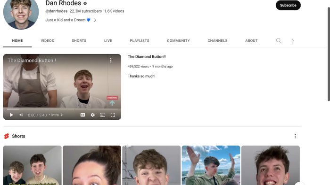Open video player settings gear

click(x=92, y=115)
